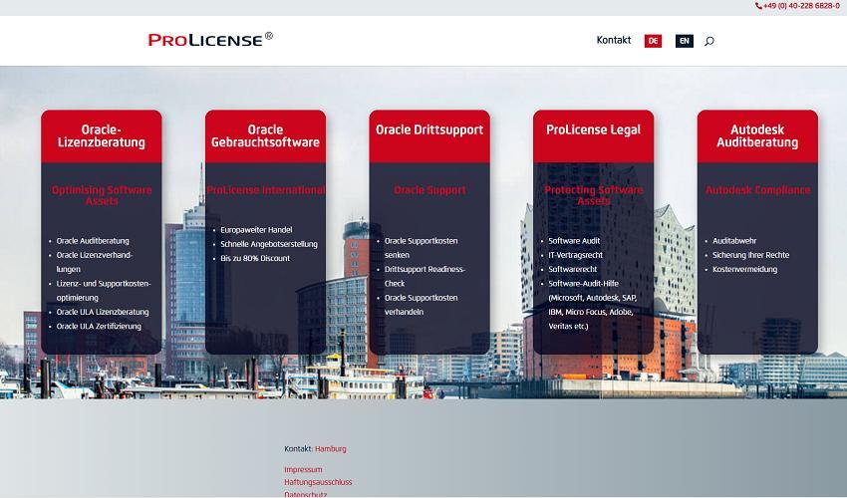Click phone number +49 (0) 40-228 6828-0
The height and width of the screenshot is (498, 847).
(x=801, y=6)
